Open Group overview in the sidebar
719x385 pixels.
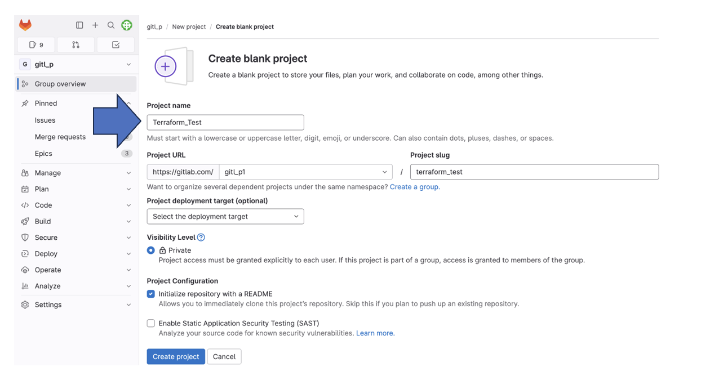tap(62, 83)
